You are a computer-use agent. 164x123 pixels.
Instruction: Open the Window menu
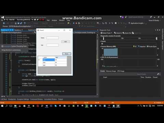click(x=62, y=20)
